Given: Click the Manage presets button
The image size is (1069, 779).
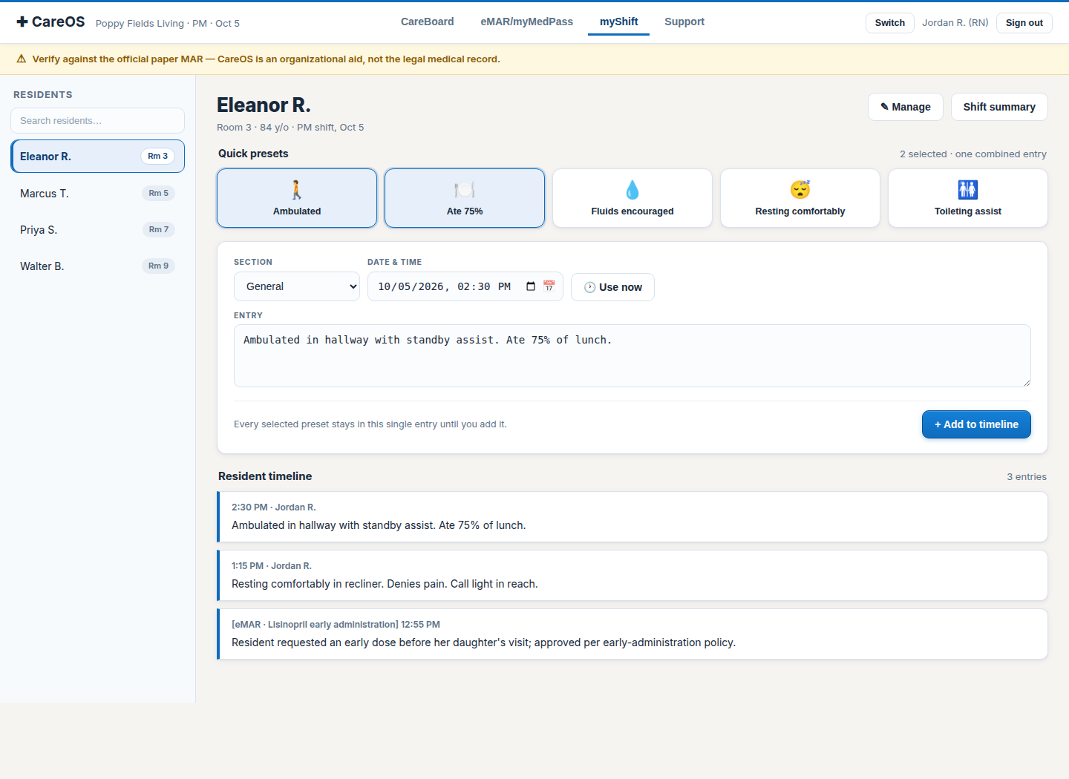Looking at the screenshot, I should 906,107.
